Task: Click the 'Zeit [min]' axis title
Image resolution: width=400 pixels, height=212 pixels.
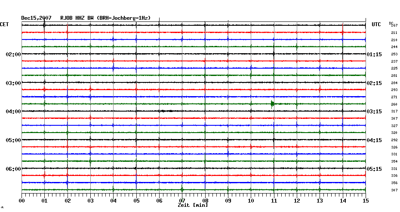Action: 193,205
